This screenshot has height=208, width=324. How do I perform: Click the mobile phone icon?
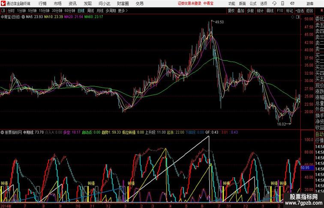pos(283,3)
